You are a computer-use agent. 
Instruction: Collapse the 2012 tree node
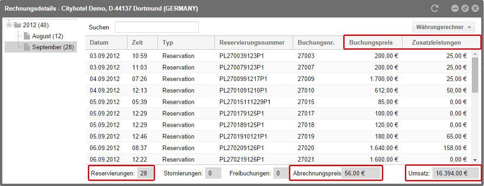coord(9,25)
